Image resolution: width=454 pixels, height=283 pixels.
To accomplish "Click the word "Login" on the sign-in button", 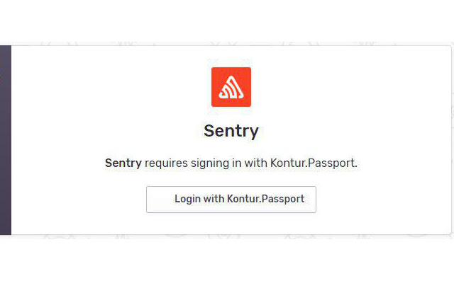I will point(187,200).
